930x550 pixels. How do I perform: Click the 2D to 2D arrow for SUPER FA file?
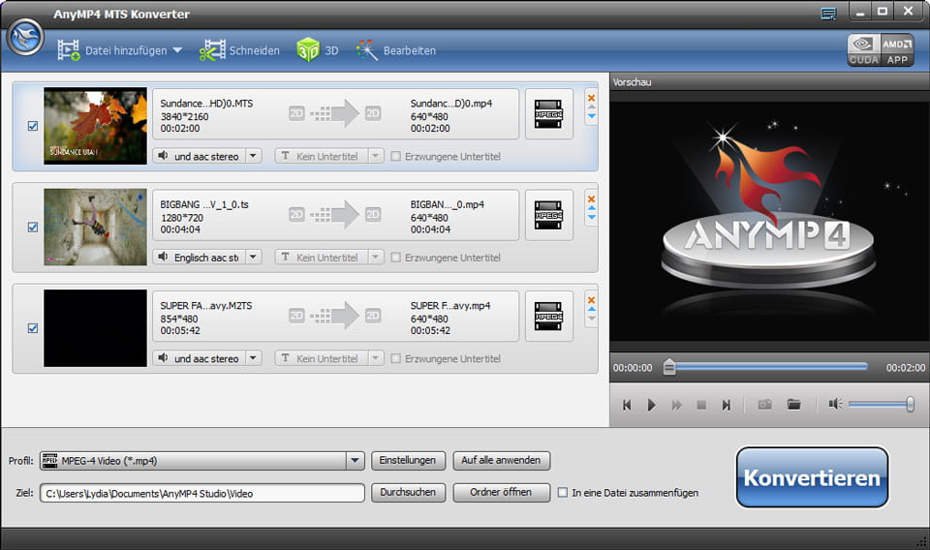pos(335,316)
